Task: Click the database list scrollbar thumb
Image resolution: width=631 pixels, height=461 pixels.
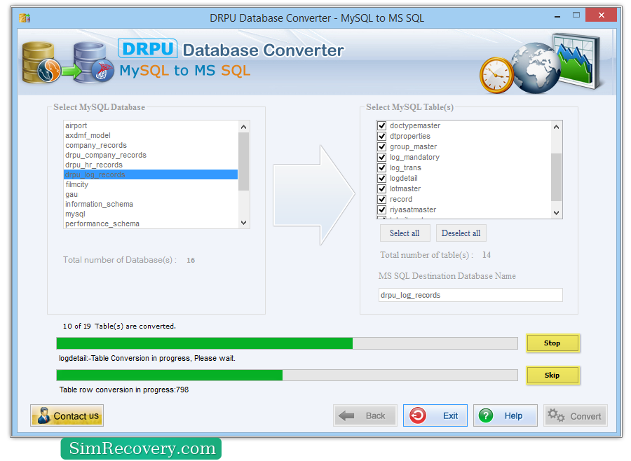Action: (x=243, y=161)
